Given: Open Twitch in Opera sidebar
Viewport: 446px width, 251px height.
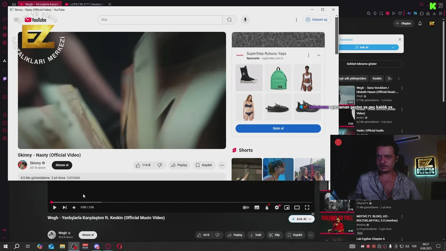Looking at the screenshot, I should pyautogui.click(x=5, y=79).
